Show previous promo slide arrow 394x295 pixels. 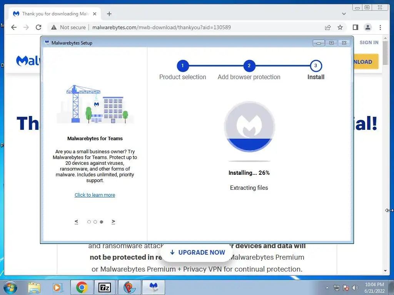point(77,222)
